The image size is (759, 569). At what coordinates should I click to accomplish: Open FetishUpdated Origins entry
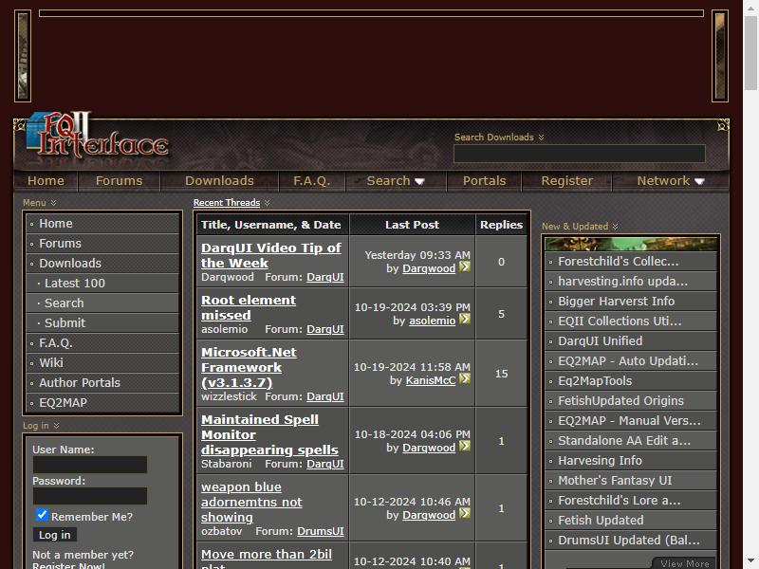tap(630, 400)
